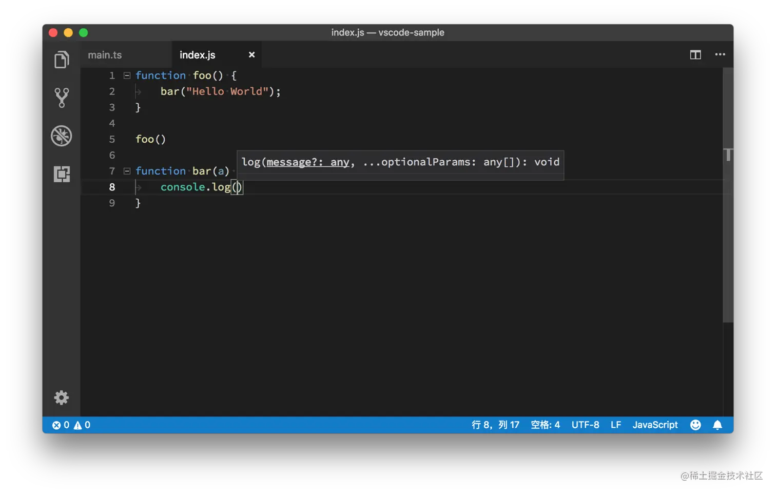Change indentation via 空格: 4
This screenshot has width=776, height=494.
coord(545,425)
